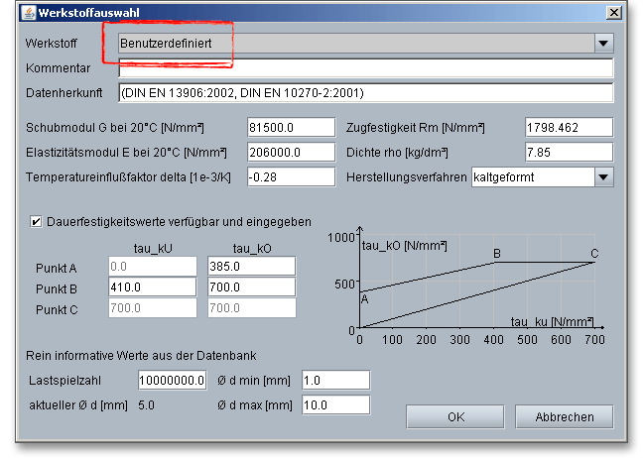Select the kaltgeformt combo box value
This screenshot has height=458, width=643.
[x=531, y=176]
